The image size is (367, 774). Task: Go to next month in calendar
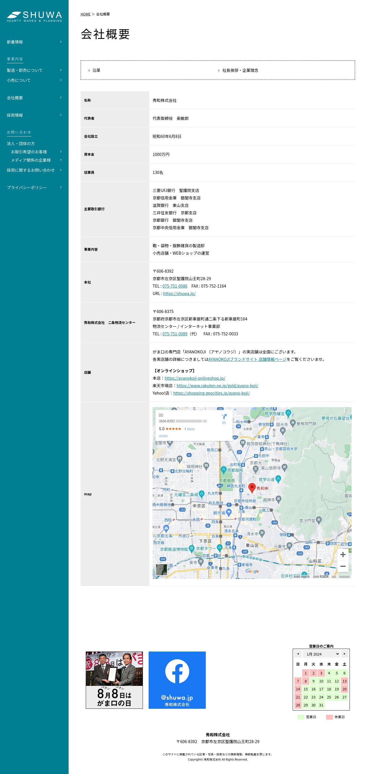pyautogui.click(x=344, y=654)
